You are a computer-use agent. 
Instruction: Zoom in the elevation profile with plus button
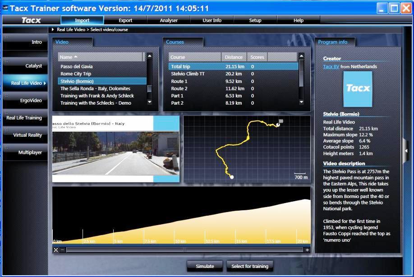[x=307, y=250]
